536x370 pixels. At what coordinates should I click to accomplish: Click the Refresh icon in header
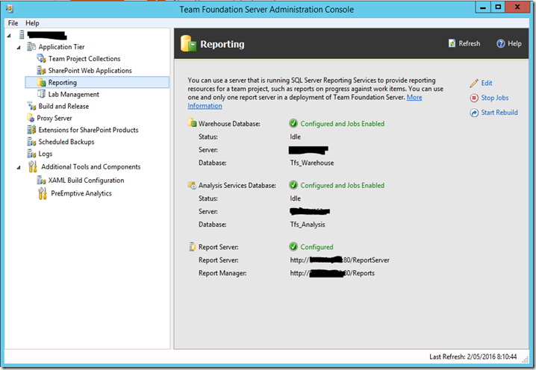point(452,43)
